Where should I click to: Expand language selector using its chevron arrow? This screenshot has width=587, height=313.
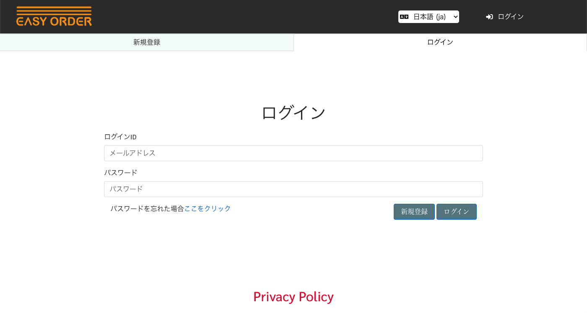pos(455,17)
